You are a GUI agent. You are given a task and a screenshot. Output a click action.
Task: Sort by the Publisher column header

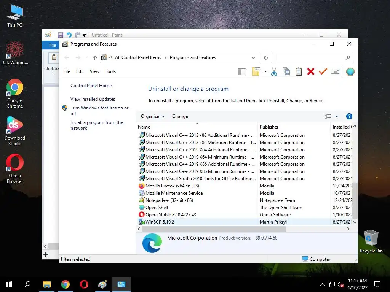(294, 127)
